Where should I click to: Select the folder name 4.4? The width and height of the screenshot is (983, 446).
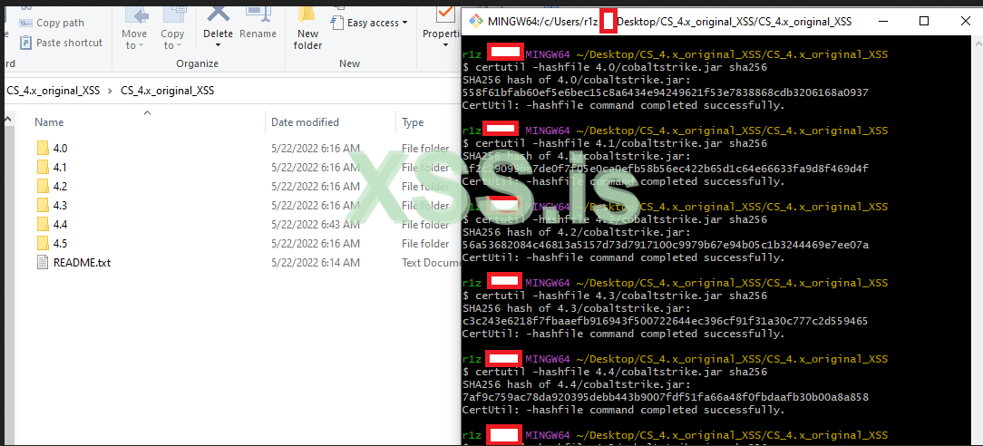tap(60, 224)
